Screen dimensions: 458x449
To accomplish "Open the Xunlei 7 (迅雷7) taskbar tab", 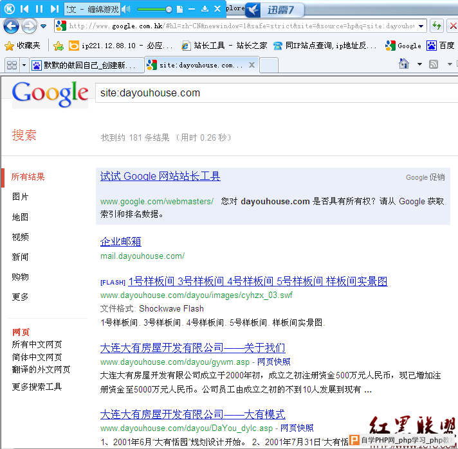I will pos(275,10).
